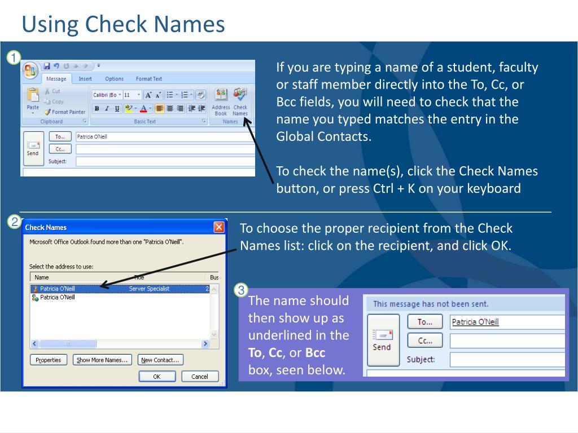The image size is (578, 433).
Task: Click contact icon of highlighted Patricia O'Neill row
Action: (36, 289)
